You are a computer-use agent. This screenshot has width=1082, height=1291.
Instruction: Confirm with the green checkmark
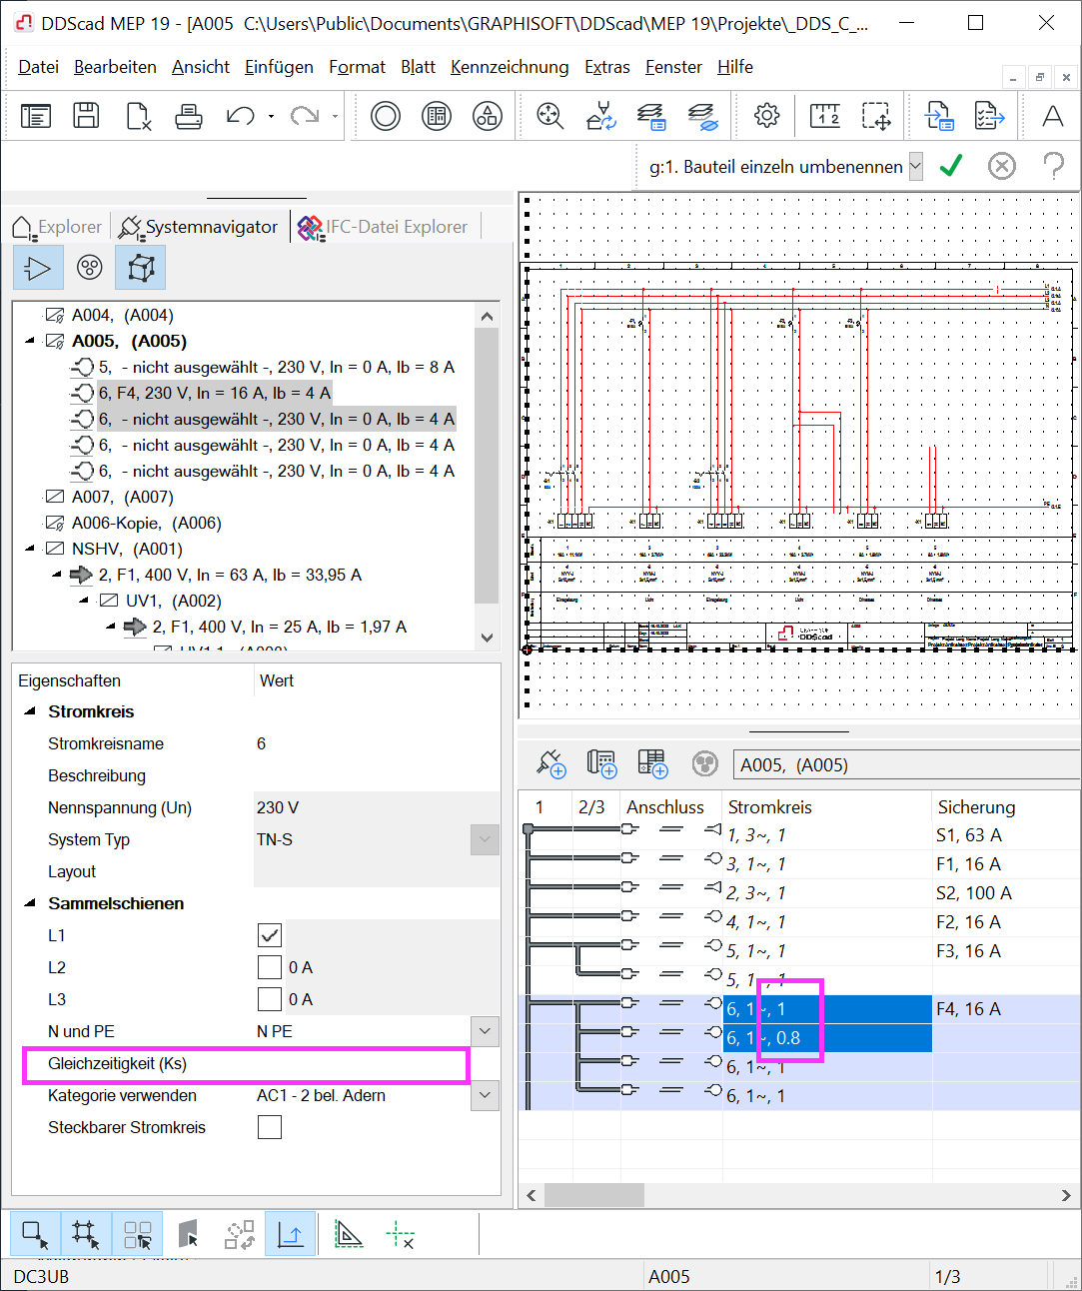(951, 166)
